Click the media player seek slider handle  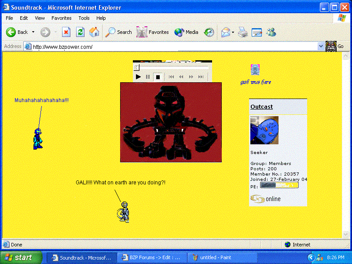coord(136,67)
